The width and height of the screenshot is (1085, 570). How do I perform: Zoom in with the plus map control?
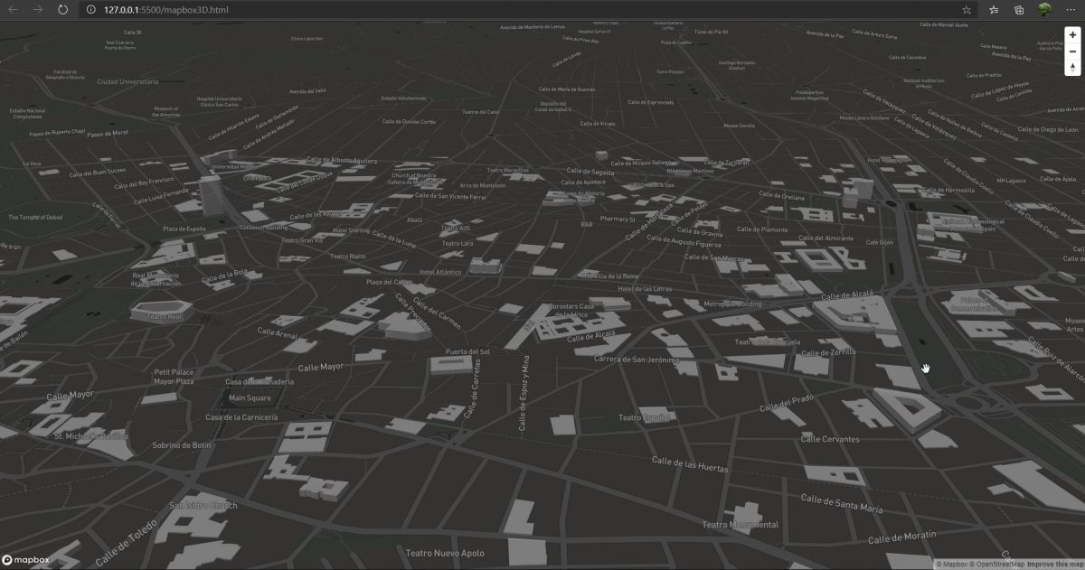point(1072,35)
